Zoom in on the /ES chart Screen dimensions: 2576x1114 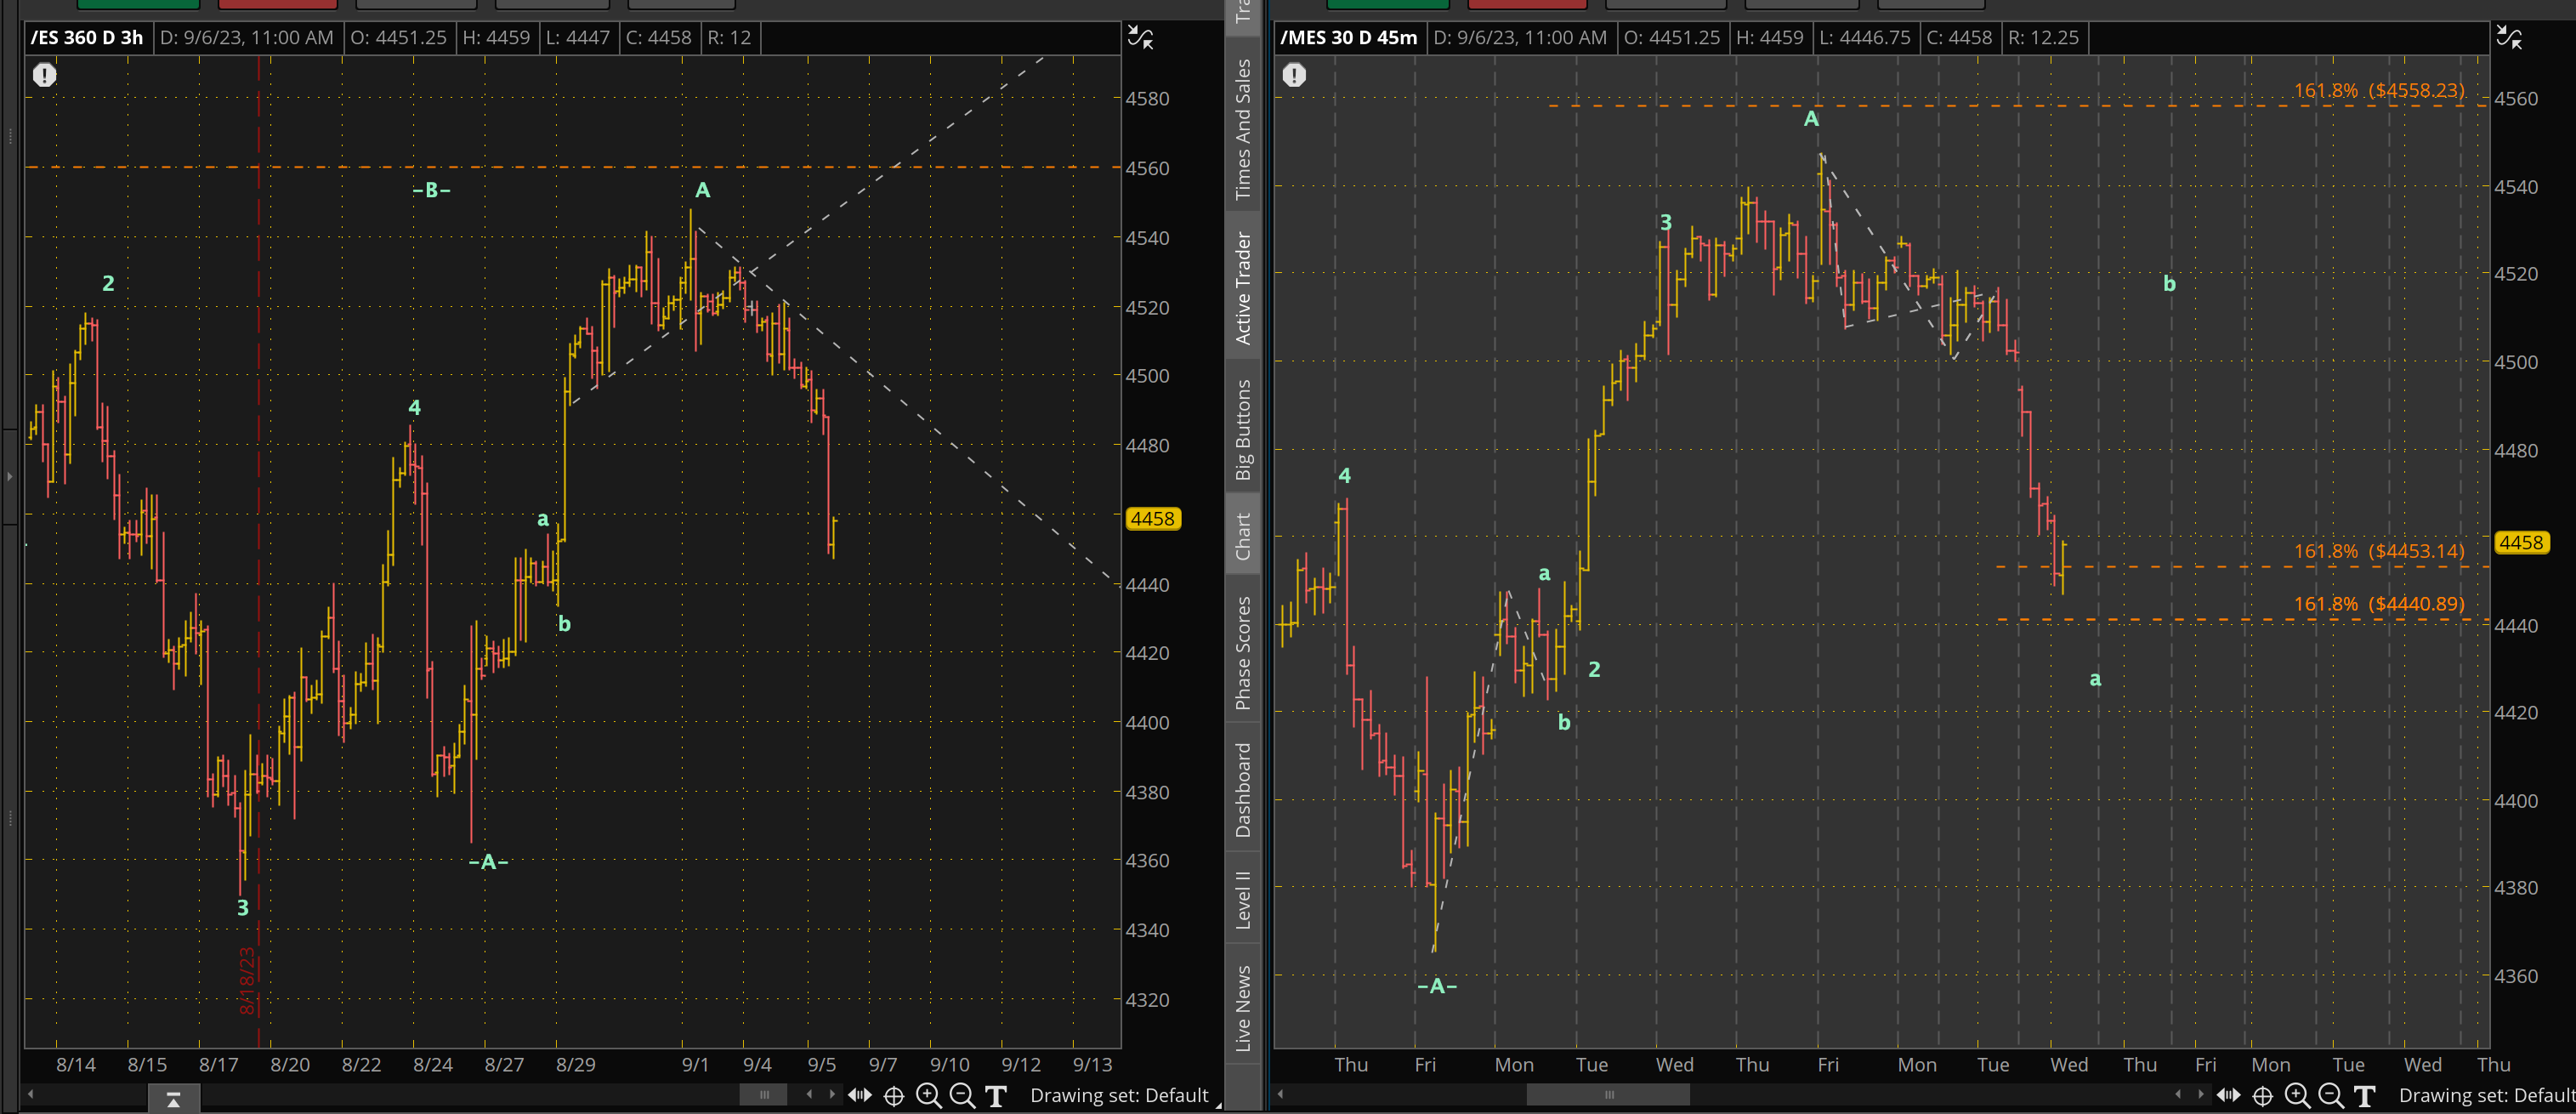click(928, 1096)
